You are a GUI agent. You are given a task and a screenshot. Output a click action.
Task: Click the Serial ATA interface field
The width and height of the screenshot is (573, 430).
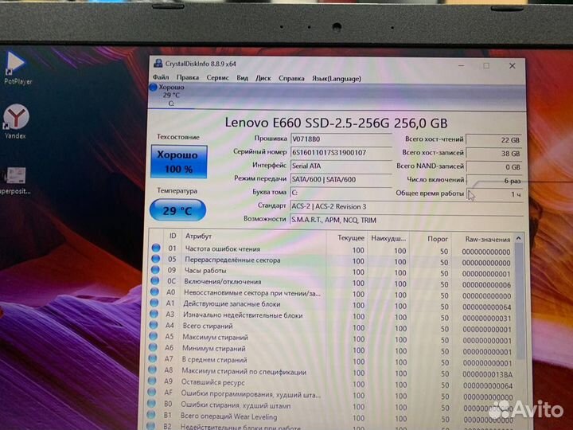point(341,166)
